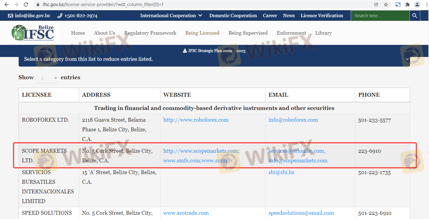Open the About Us menu item
Image resolution: width=429 pixels, height=219 pixels.
click(x=104, y=33)
